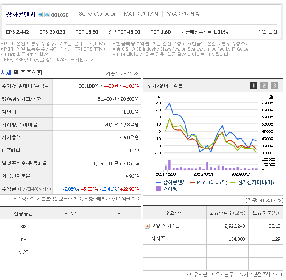This screenshot has width=286, height=280.
Task: Select the 현금배당수익률 1.31% value
Action: 204,32
